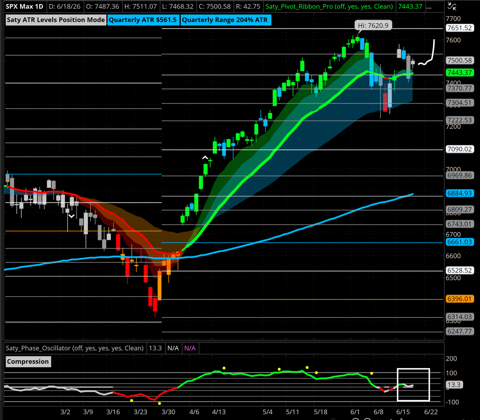
Task: Click the Quarterly Range 204% ATR label
Action: pos(226,20)
